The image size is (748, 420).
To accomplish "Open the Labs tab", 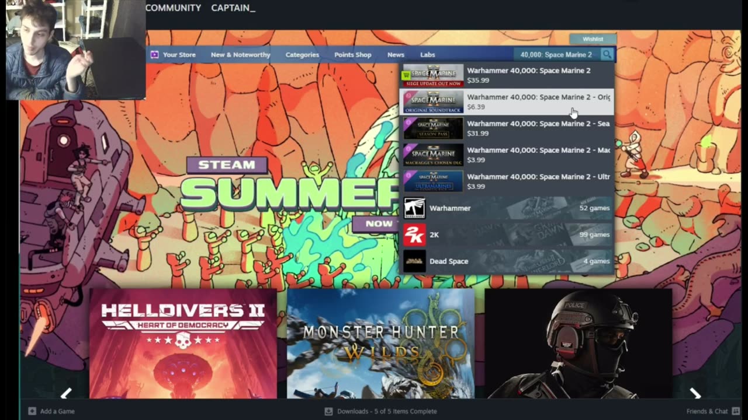I will point(427,55).
